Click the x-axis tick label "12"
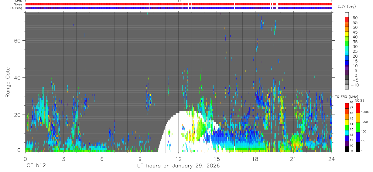Viewport: 373px width, 172px height. [178, 159]
